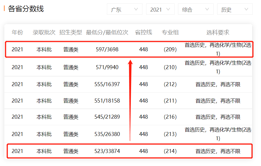Click the 省控线 column header

[x=144, y=32]
